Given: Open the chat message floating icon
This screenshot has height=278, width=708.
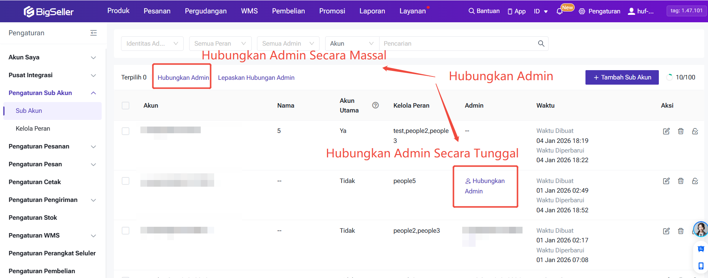Looking at the screenshot, I should (701, 249).
